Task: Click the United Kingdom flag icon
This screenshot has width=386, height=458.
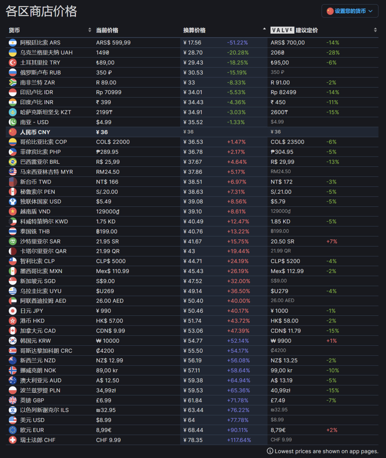Action: tap(12, 400)
